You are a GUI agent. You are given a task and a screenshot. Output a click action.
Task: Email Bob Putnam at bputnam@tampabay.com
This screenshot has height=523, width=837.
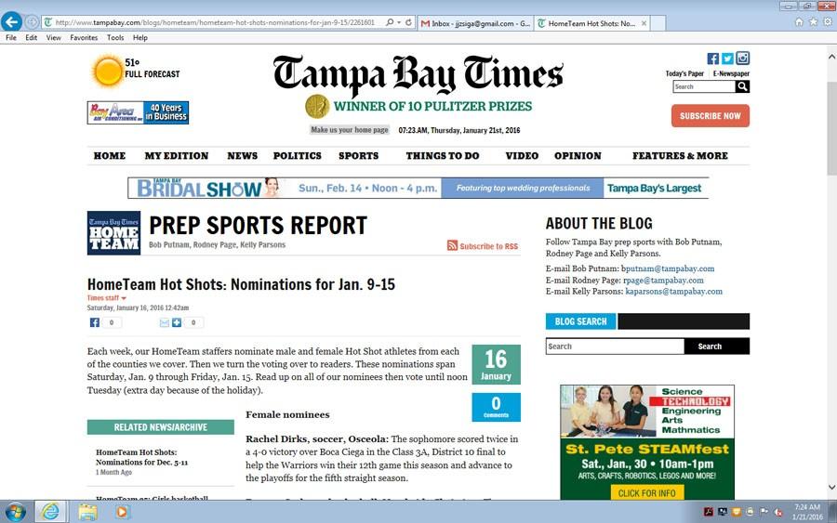pos(667,268)
